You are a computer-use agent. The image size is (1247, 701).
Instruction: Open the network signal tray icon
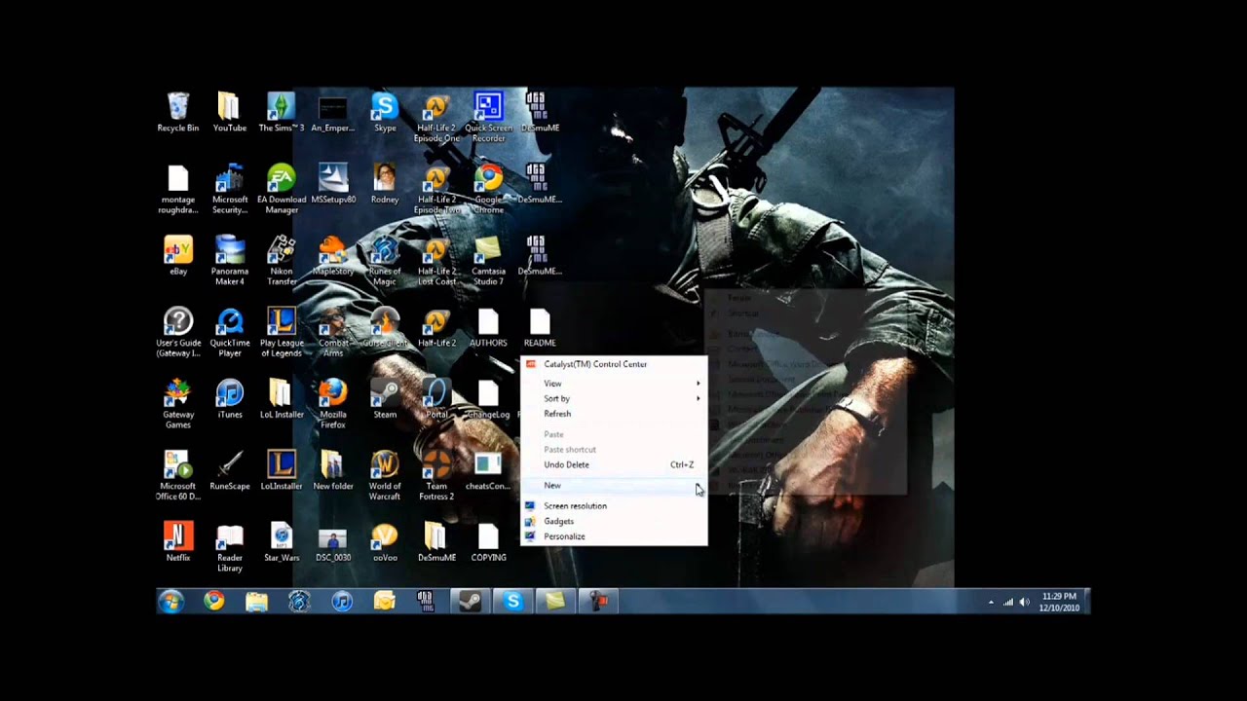(1007, 603)
